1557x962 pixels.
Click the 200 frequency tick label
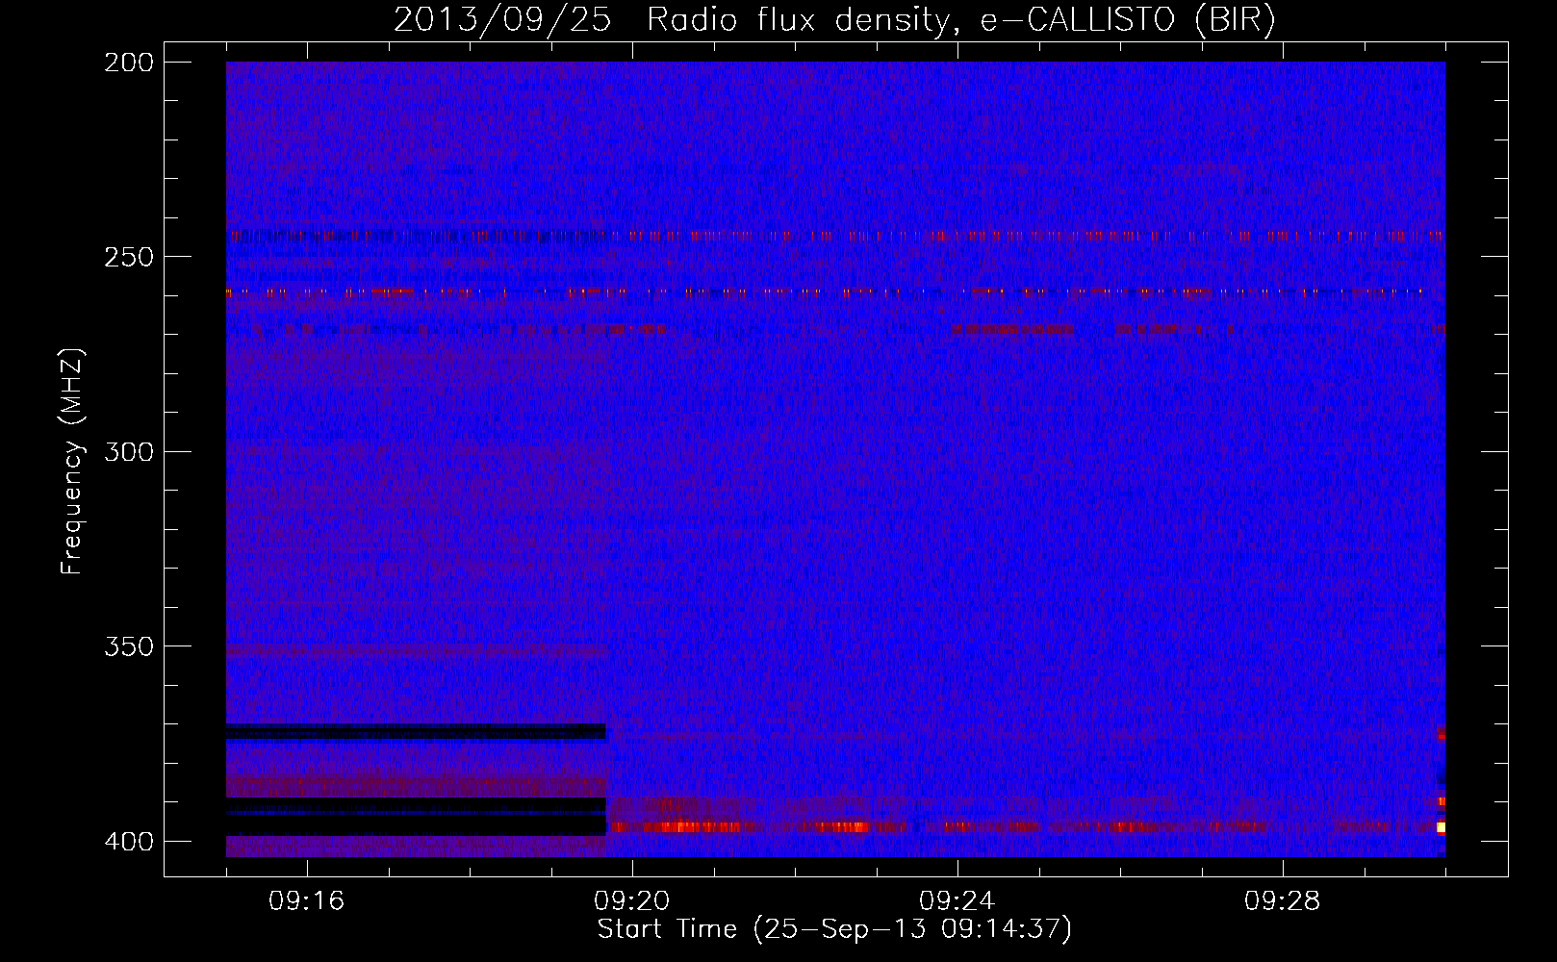click(x=129, y=63)
